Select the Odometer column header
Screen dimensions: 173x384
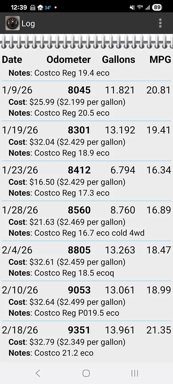point(69,59)
